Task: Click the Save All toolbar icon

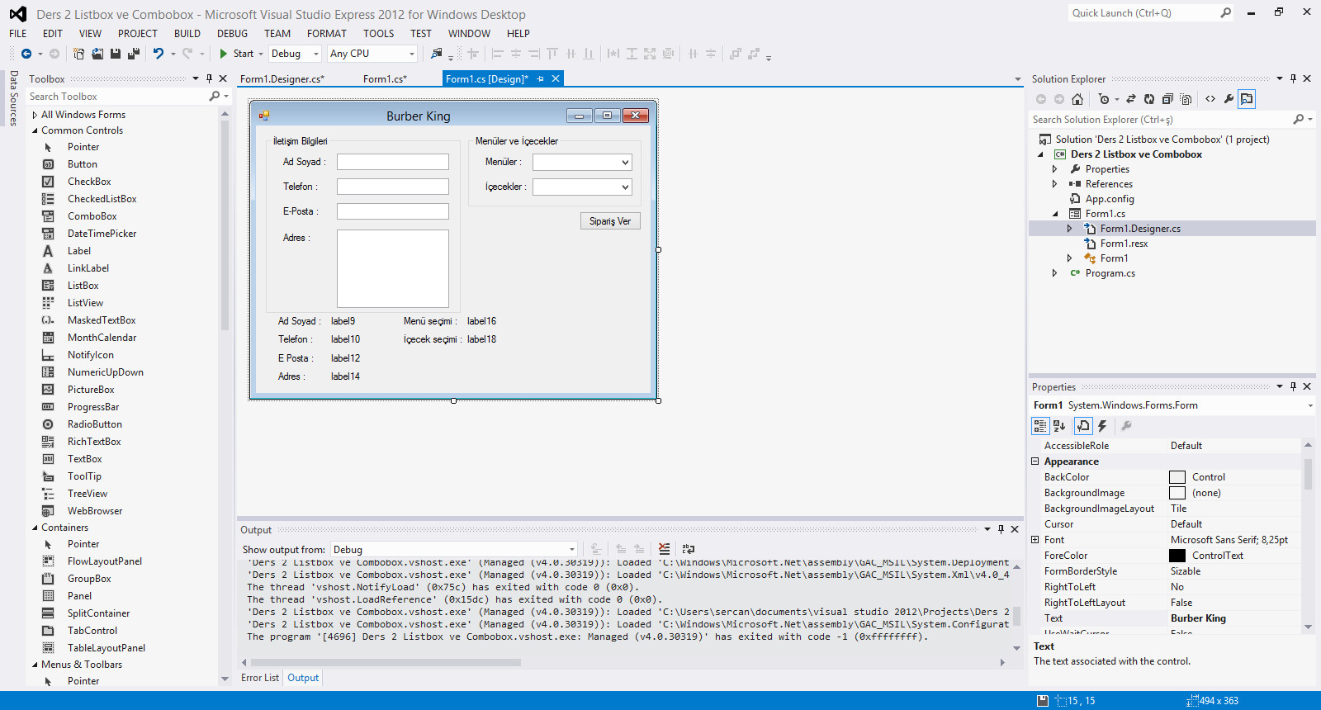Action: pyautogui.click(x=134, y=54)
